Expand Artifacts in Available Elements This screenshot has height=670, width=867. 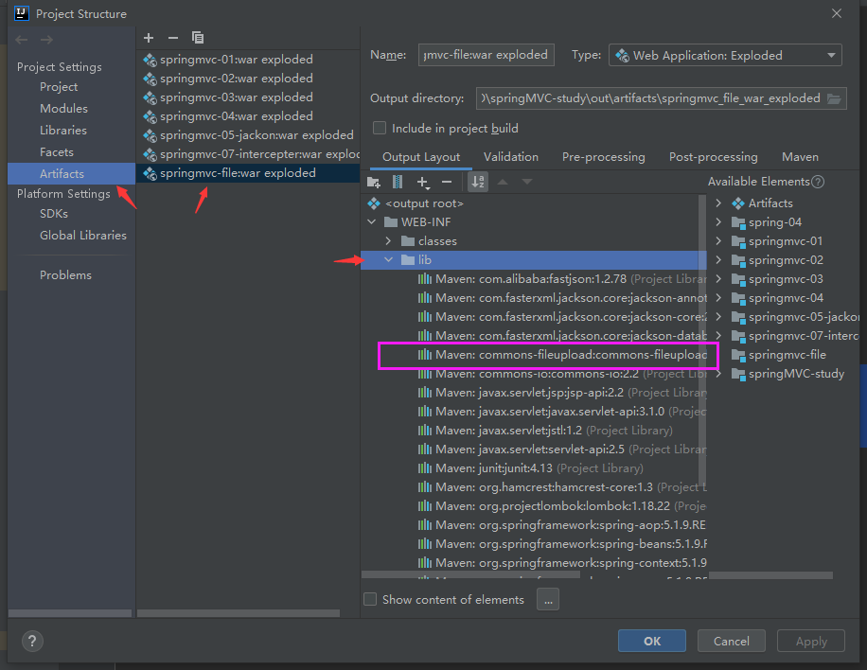[x=718, y=203]
